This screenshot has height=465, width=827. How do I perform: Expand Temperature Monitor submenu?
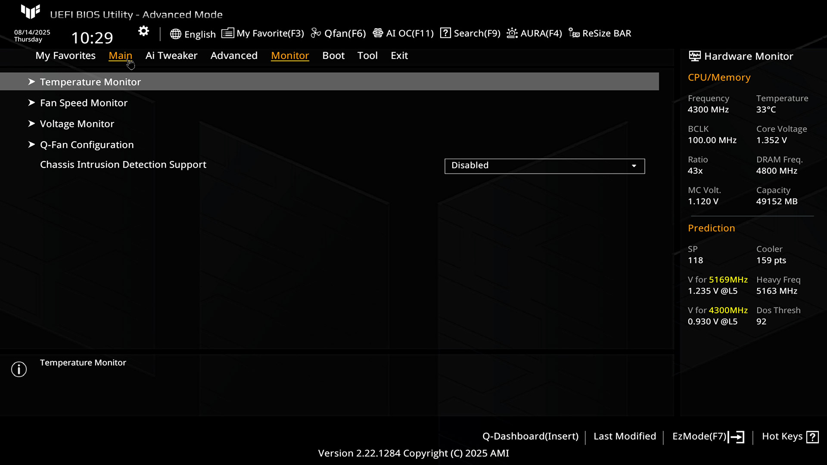pos(90,82)
